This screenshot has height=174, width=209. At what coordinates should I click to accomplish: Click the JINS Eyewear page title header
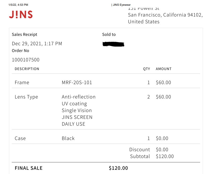[x=121, y=5]
